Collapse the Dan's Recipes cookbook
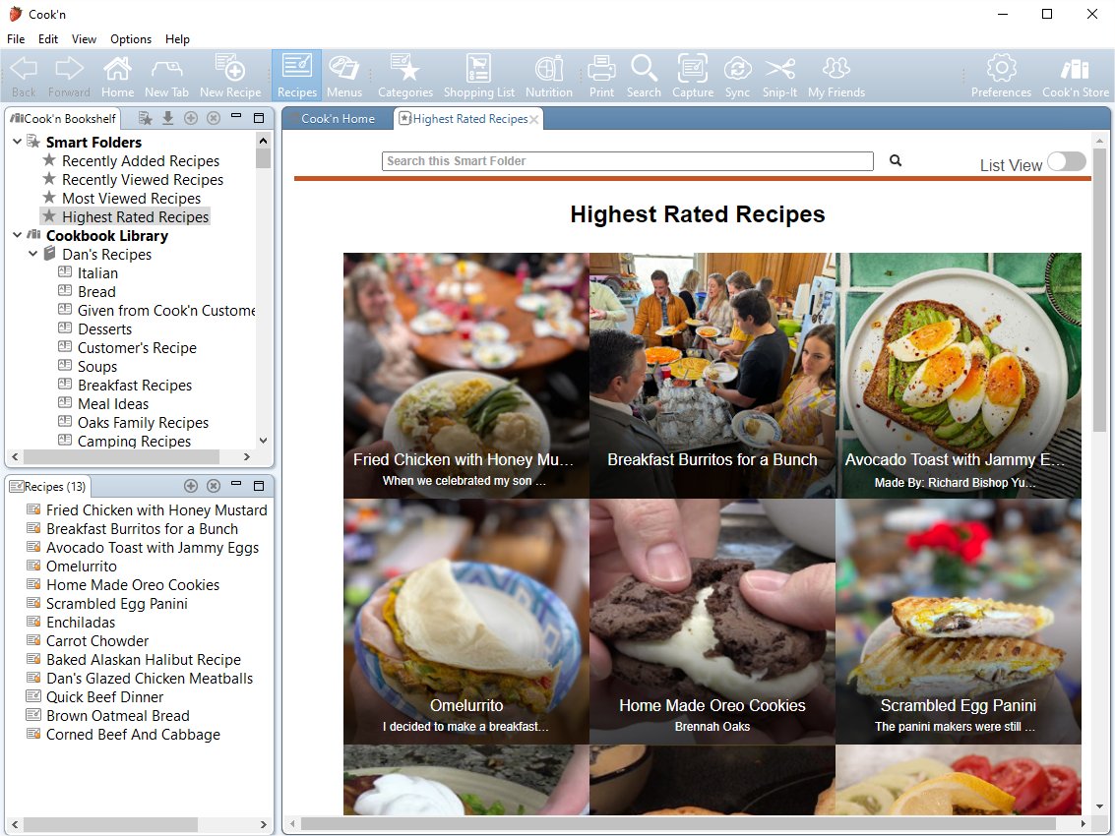1115x836 pixels. (x=32, y=253)
